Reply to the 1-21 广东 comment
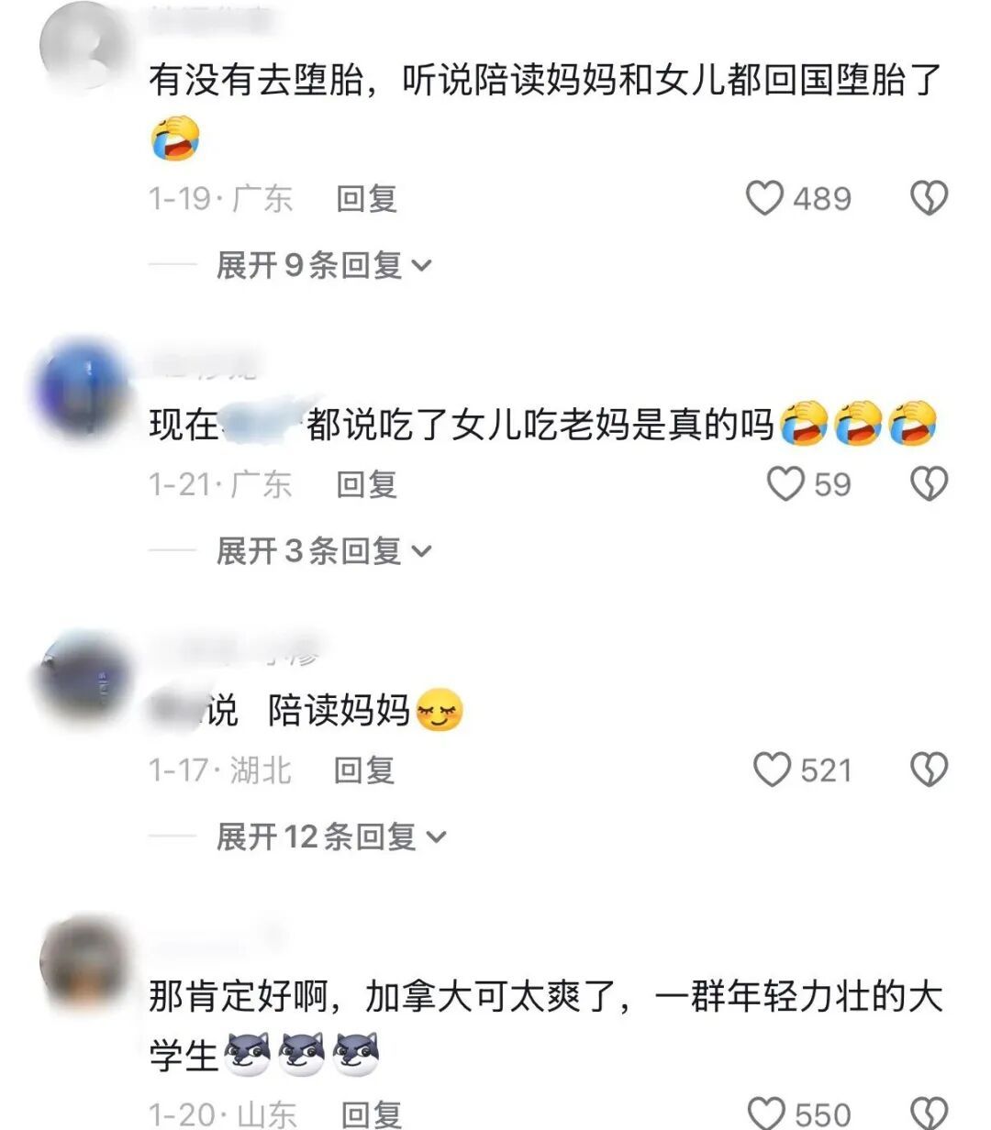 pos(366,483)
